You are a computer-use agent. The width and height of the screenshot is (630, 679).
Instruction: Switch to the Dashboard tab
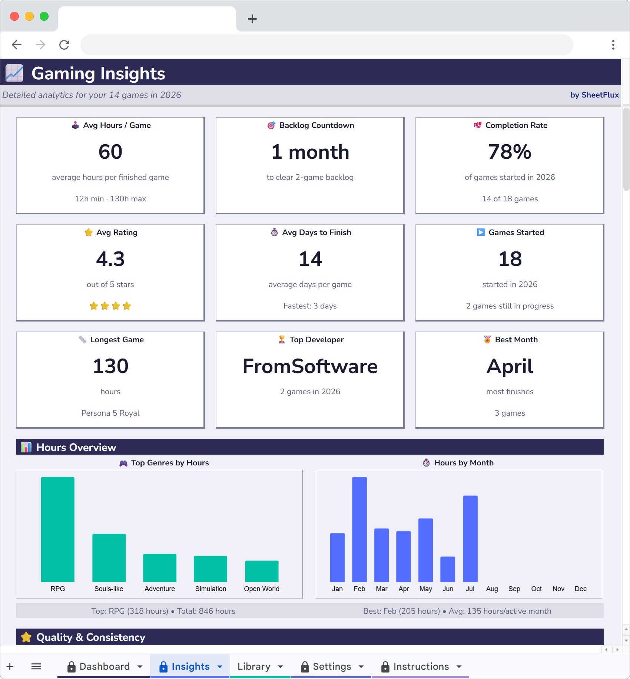point(105,666)
